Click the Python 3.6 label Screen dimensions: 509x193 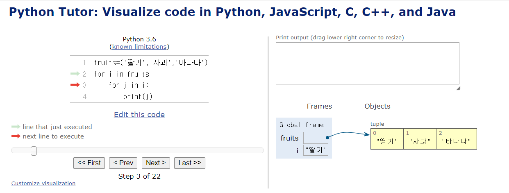[x=139, y=39]
